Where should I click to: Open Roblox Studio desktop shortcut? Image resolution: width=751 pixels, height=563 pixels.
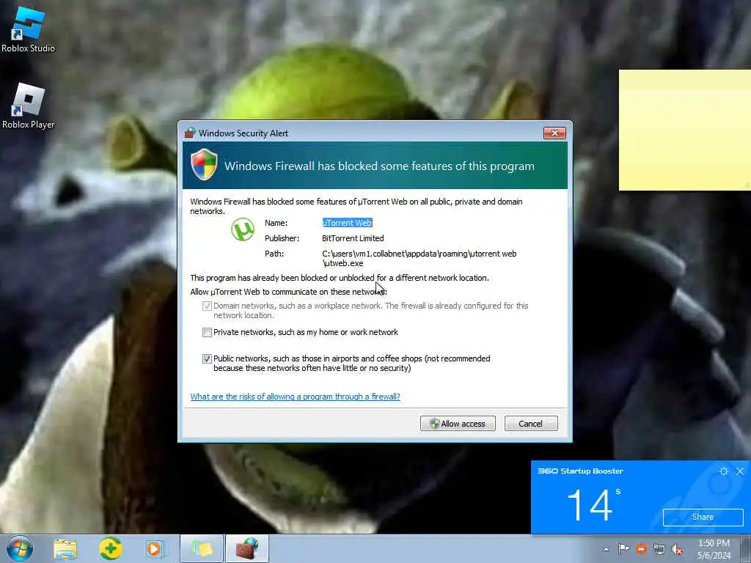[29, 29]
